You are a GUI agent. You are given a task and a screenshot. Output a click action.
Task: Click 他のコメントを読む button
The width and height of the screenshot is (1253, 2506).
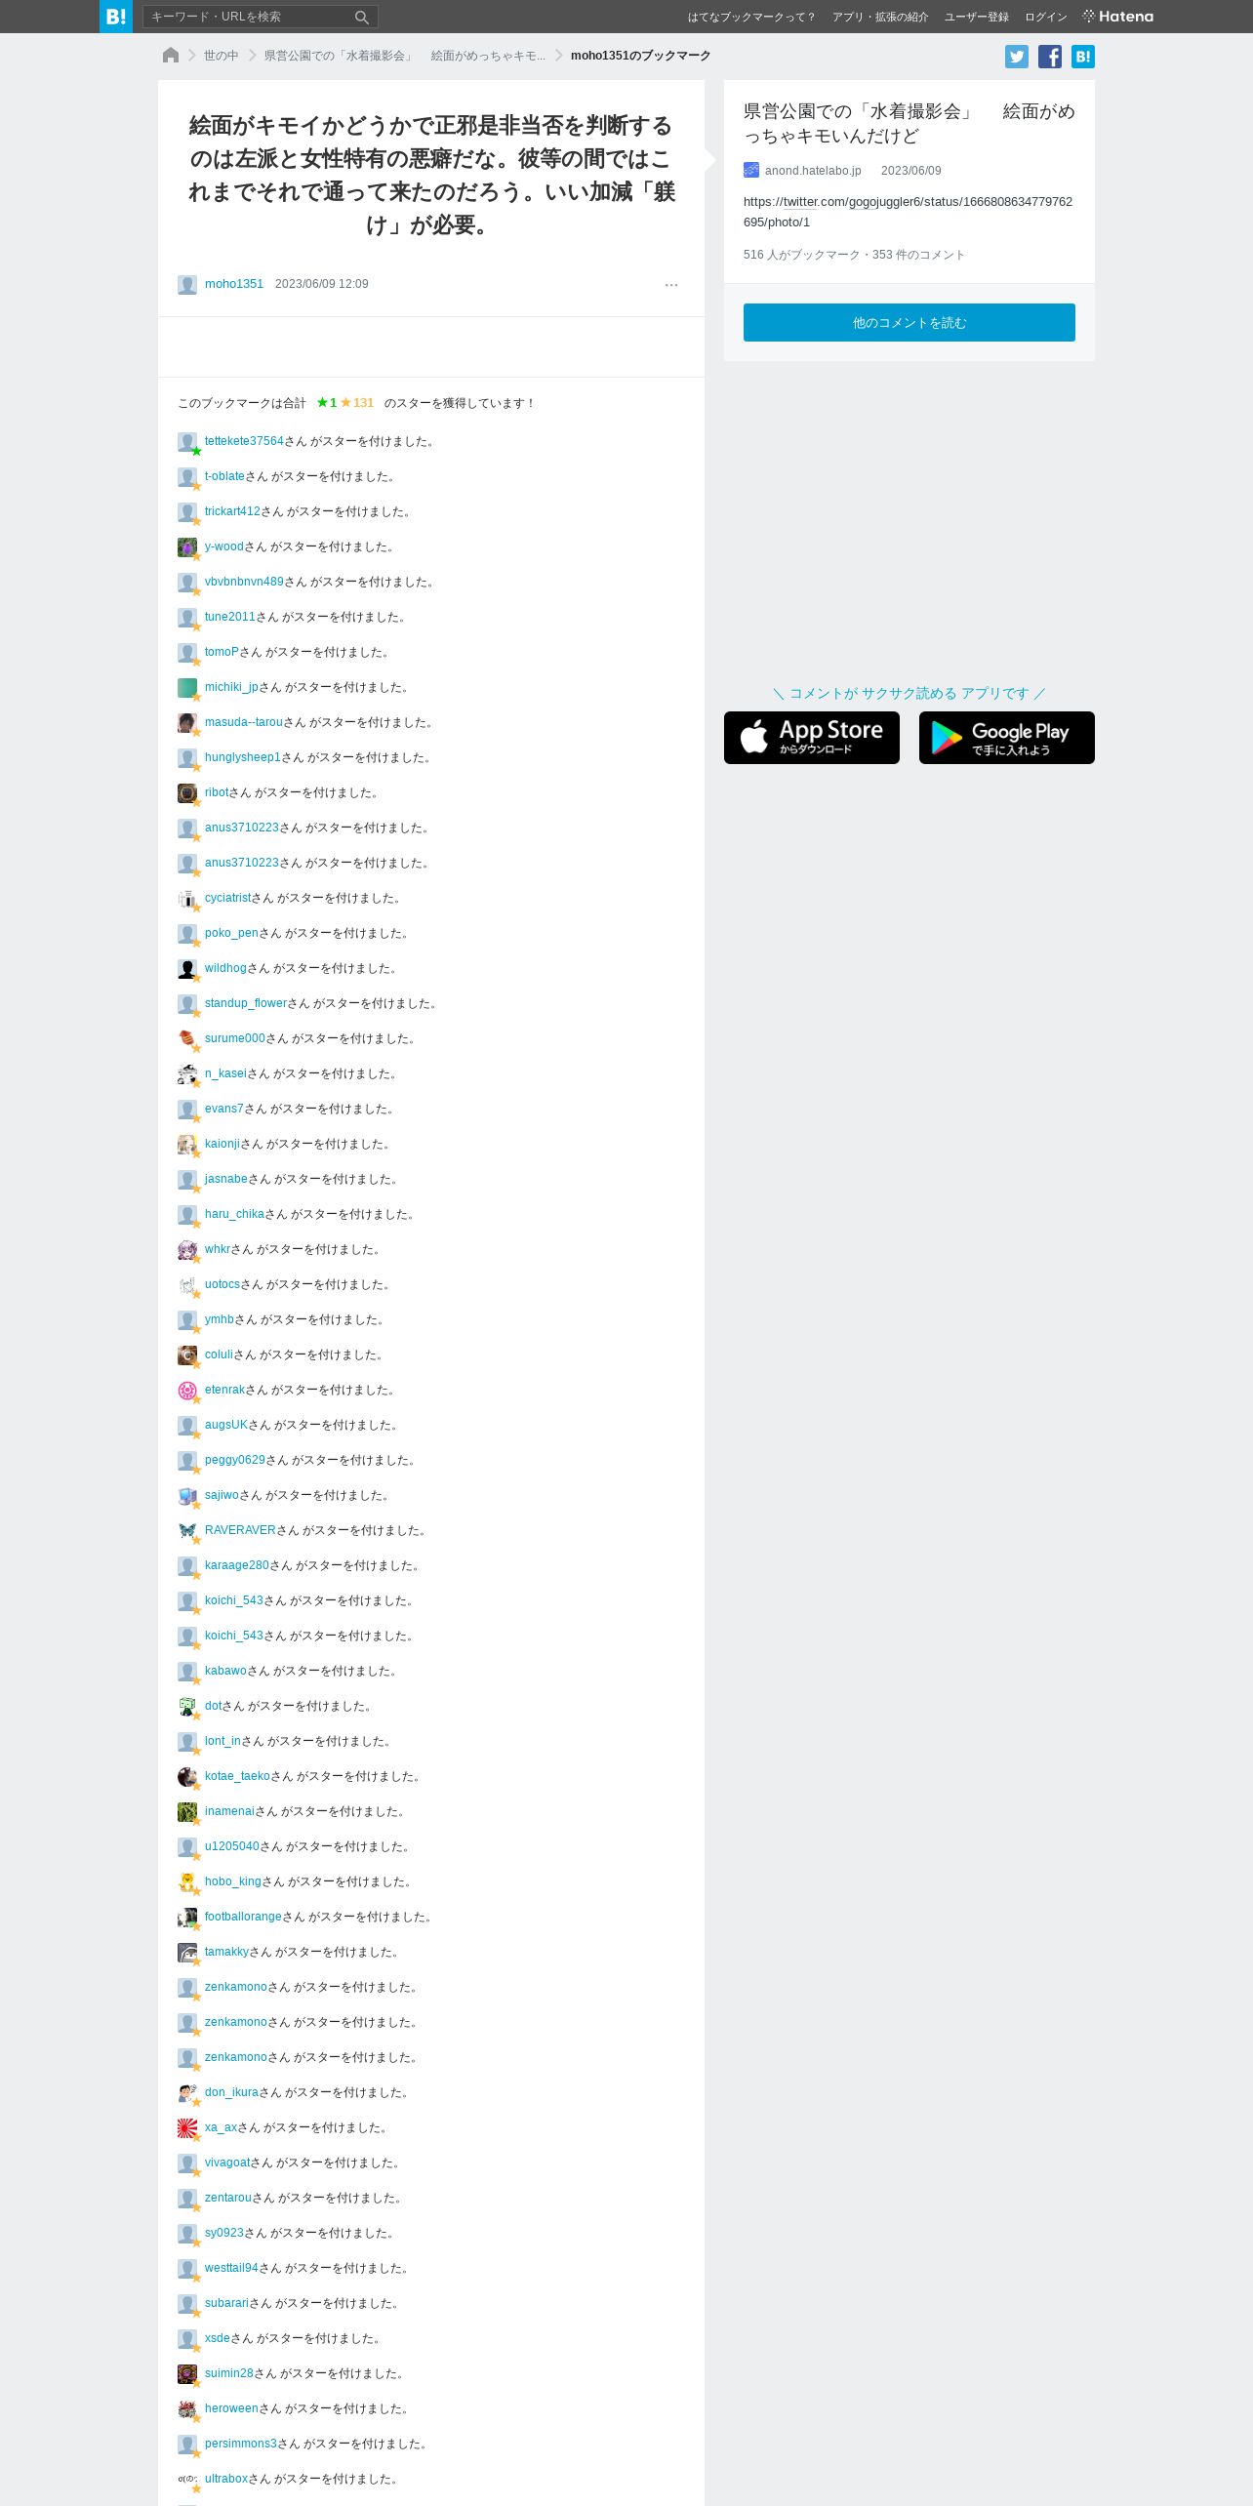[909, 322]
